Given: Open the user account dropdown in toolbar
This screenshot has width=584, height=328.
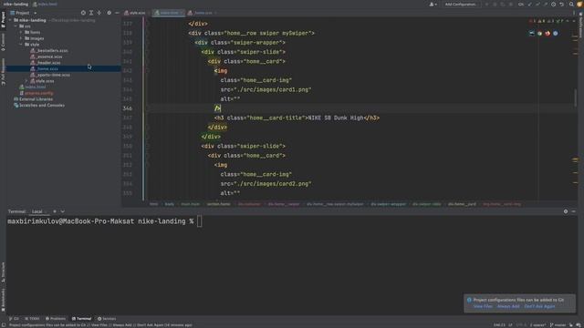Looking at the screenshot, I should [x=433, y=5].
